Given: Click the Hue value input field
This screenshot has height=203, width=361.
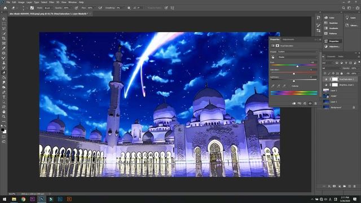Looking at the screenshot, I should [x=312, y=63].
